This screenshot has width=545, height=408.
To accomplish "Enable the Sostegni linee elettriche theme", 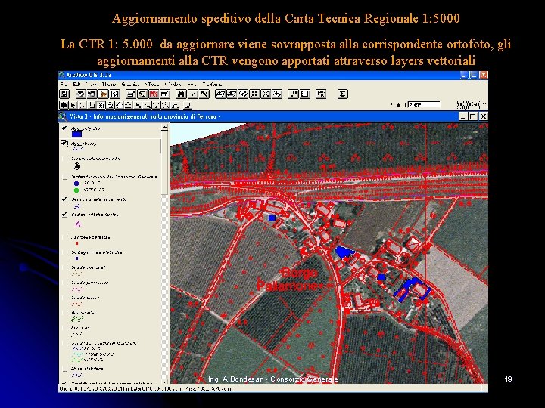I will (64, 252).
